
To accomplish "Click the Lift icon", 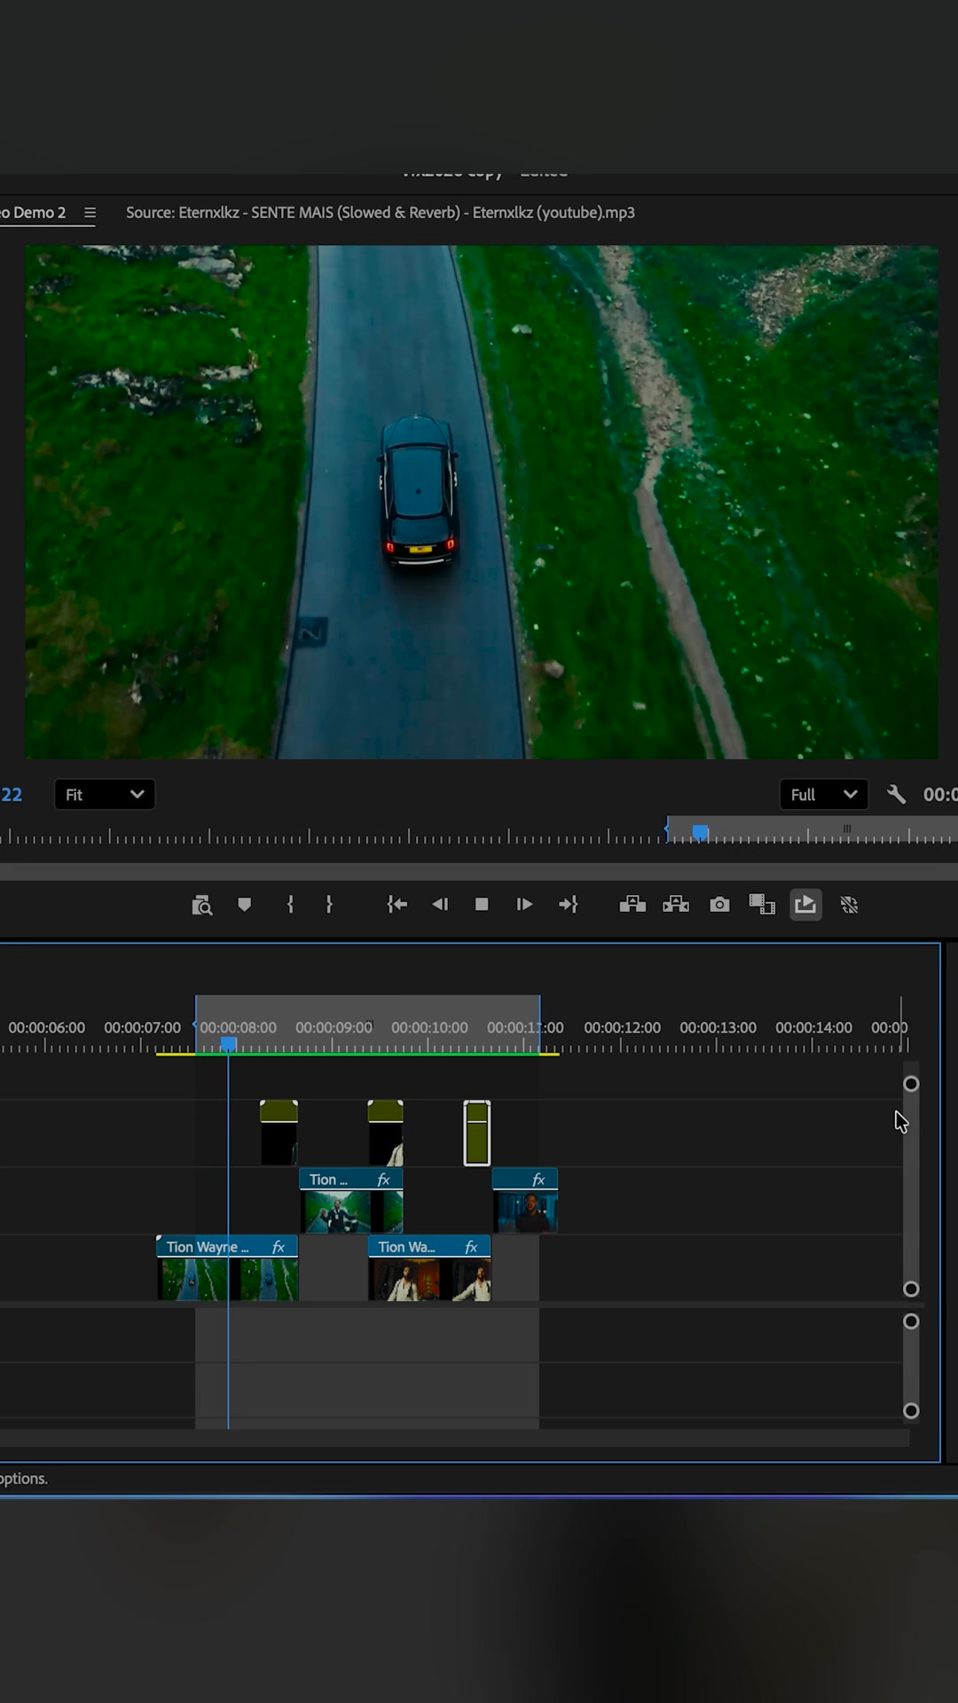I will (632, 905).
